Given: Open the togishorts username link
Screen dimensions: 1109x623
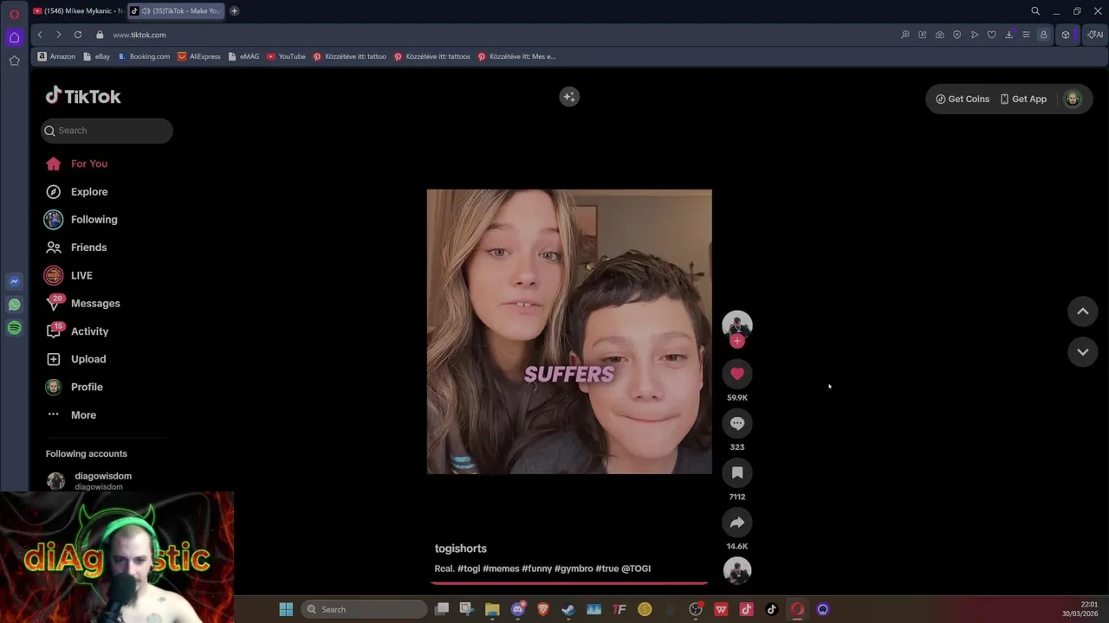Looking at the screenshot, I should tap(460, 549).
